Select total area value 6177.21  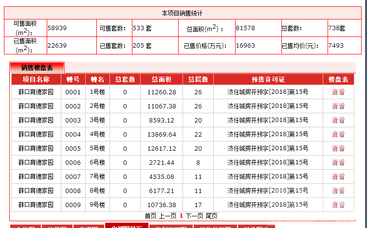[x=162, y=191]
